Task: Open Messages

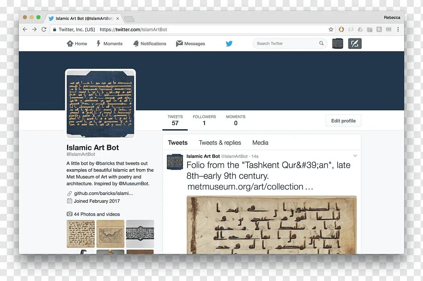Action: pyautogui.click(x=190, y=43)
